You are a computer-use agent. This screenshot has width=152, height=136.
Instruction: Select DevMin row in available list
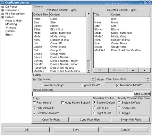pos(59,64)
